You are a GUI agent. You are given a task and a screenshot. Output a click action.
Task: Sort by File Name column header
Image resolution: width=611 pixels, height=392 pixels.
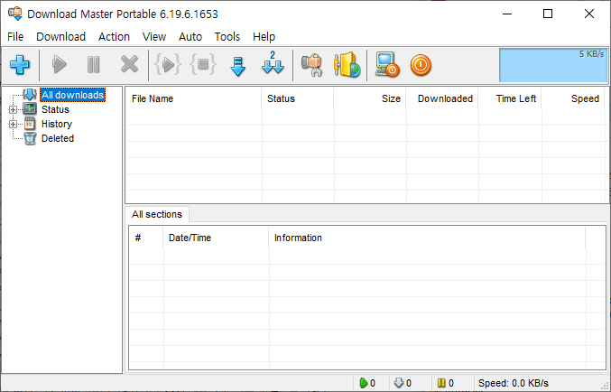193,98
